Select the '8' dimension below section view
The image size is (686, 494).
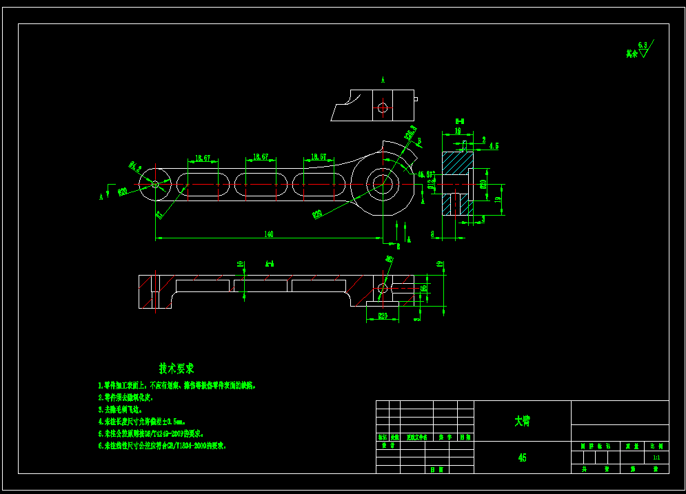pos(432,234)
